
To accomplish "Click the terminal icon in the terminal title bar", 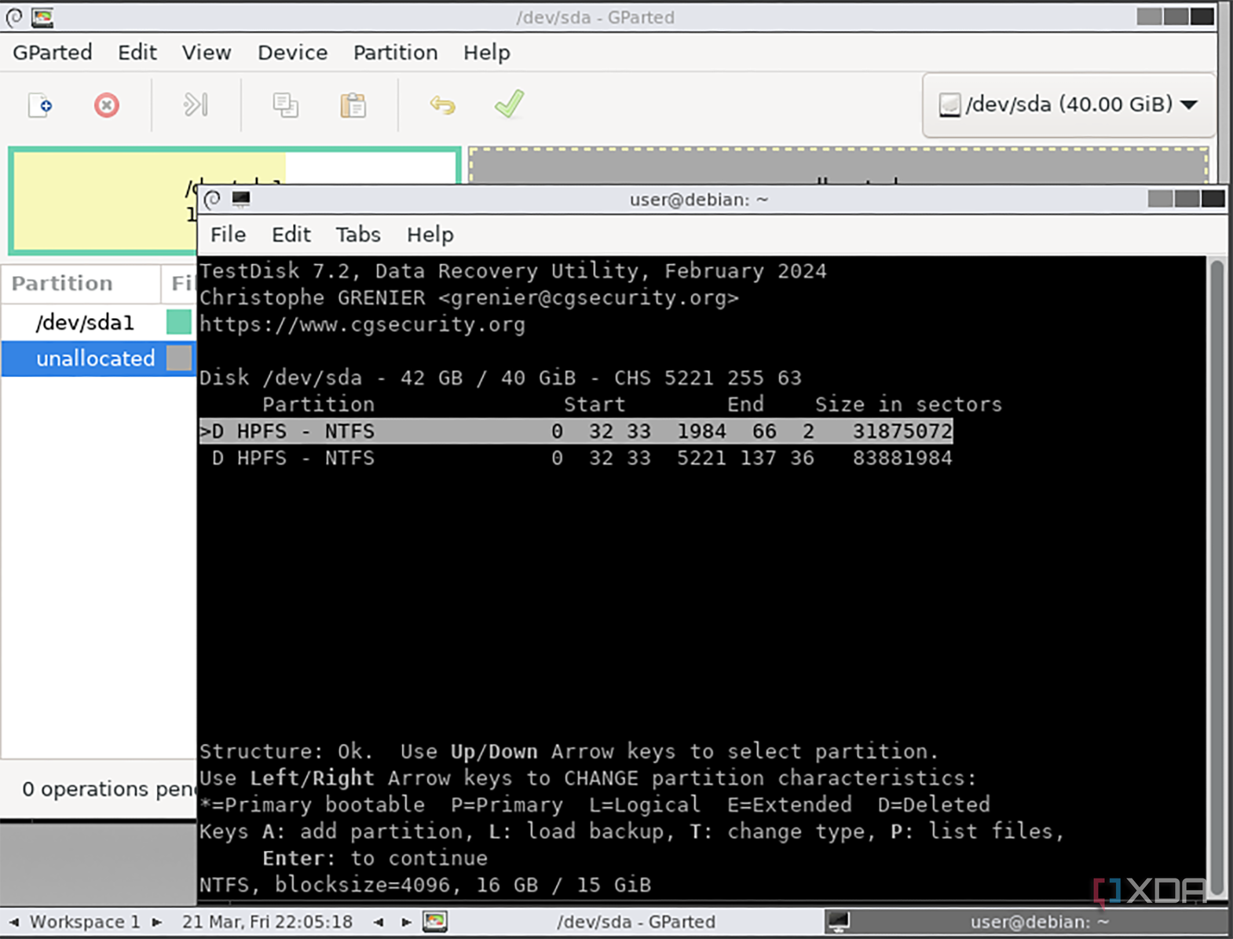I will coord(241,199).
